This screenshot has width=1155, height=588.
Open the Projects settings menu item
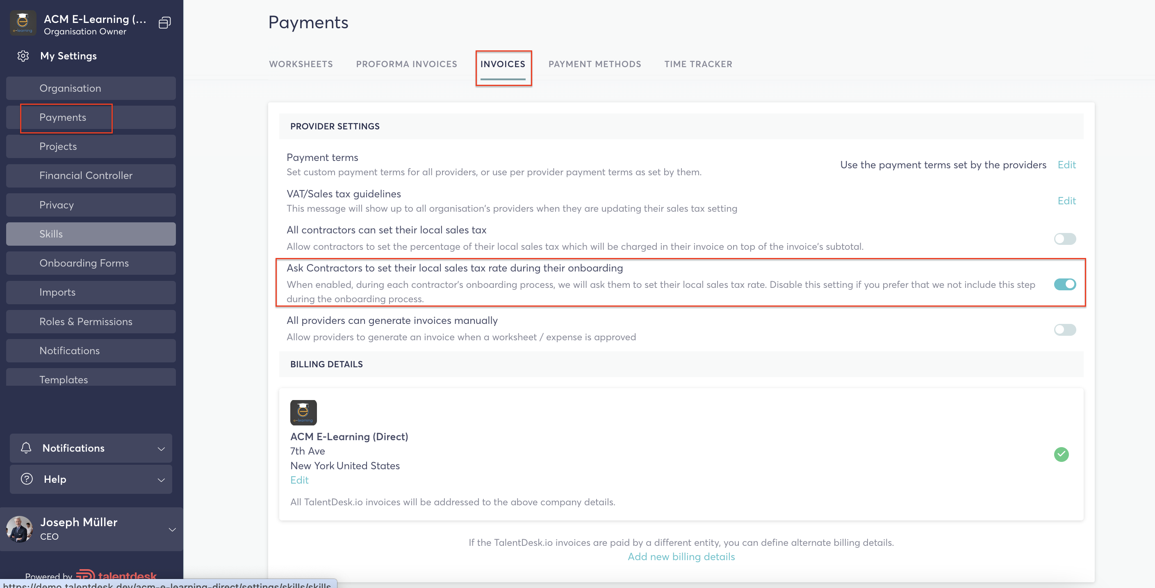(x=91, y=147)
